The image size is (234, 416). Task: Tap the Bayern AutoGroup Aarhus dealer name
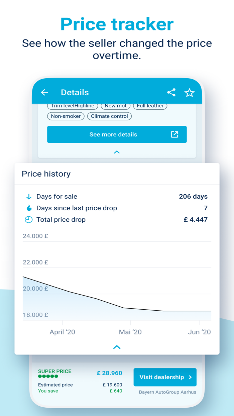pyautogui.click(x=167, y=392)
